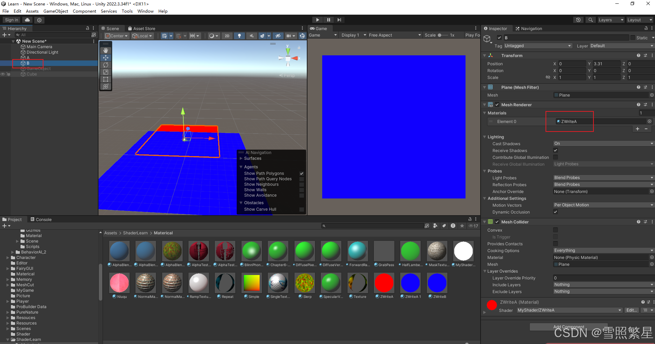
Task: Open Undo History icon in top toolbar
Action: [x=578, y=20]
